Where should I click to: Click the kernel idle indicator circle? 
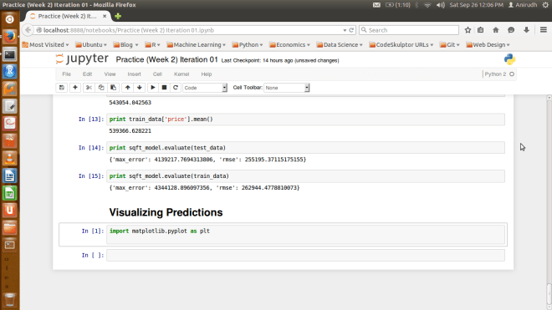512,74
